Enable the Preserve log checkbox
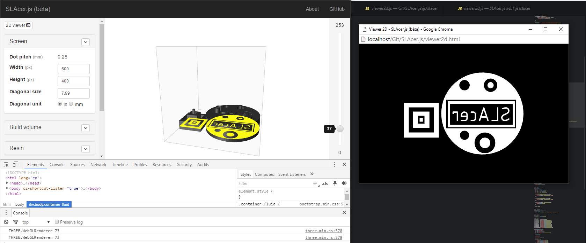The image size is (586, 243). click(x=57, y=222)
